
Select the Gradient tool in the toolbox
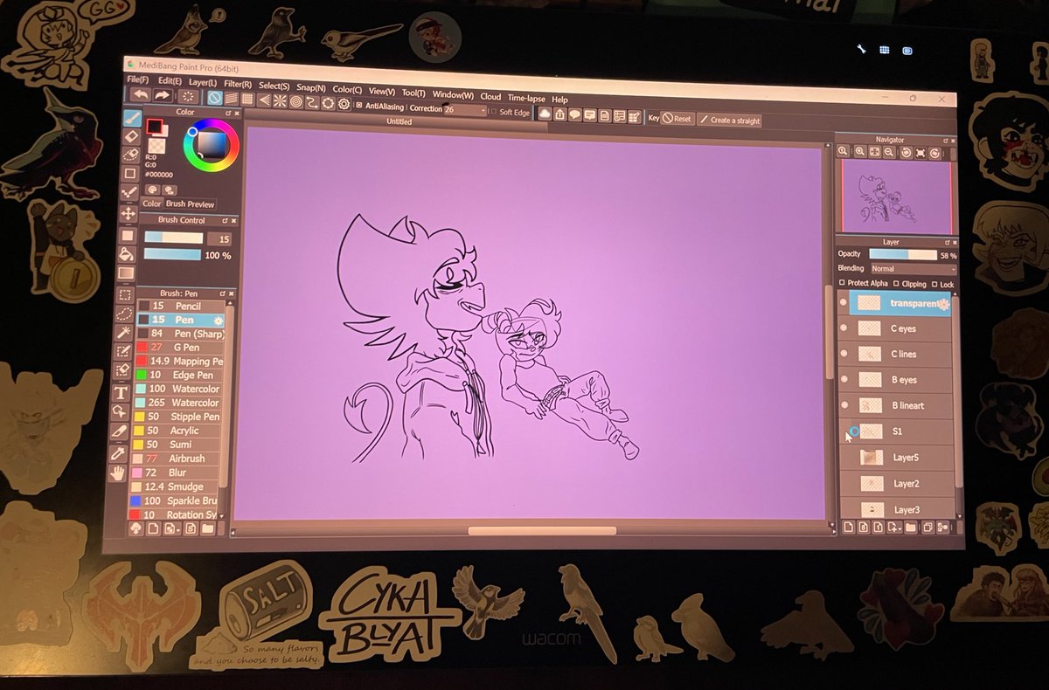(127, 273)
